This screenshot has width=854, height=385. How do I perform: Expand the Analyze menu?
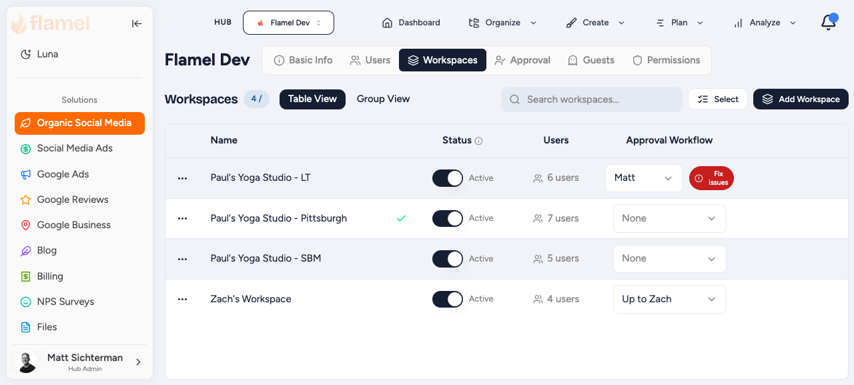(x=765, y=23)
